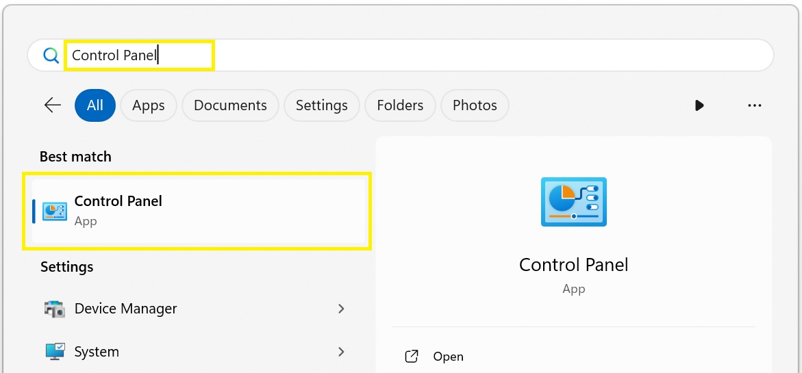Viewport: 802px width, 373px height.
Task: Switch to the Apps filter
Action: (x=149, y=105)
